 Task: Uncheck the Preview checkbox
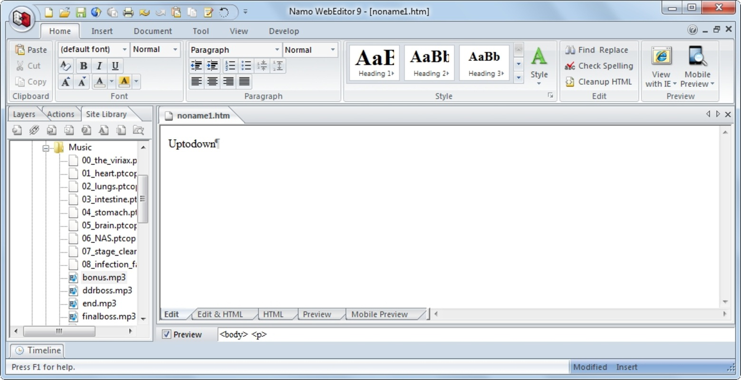click(x=166, y=334)
